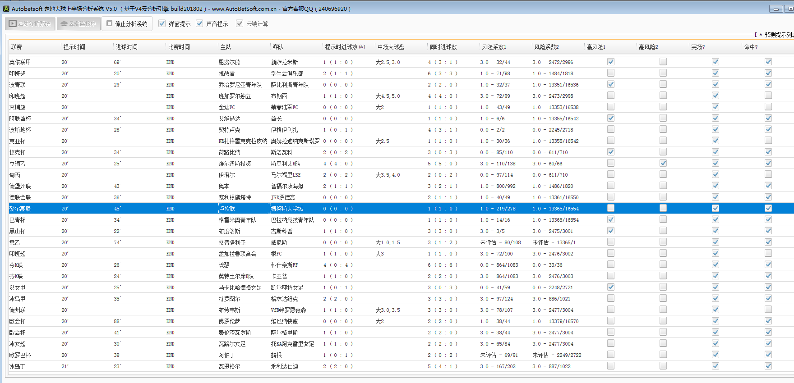This screenshot has width=794, height=383.
Task: Click the restore window button
Action: [x=790, y=9]
